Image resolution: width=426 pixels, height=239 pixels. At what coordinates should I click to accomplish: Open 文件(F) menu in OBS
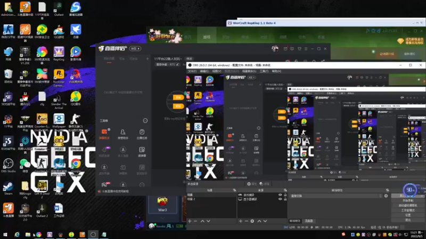tap(192, 71)
